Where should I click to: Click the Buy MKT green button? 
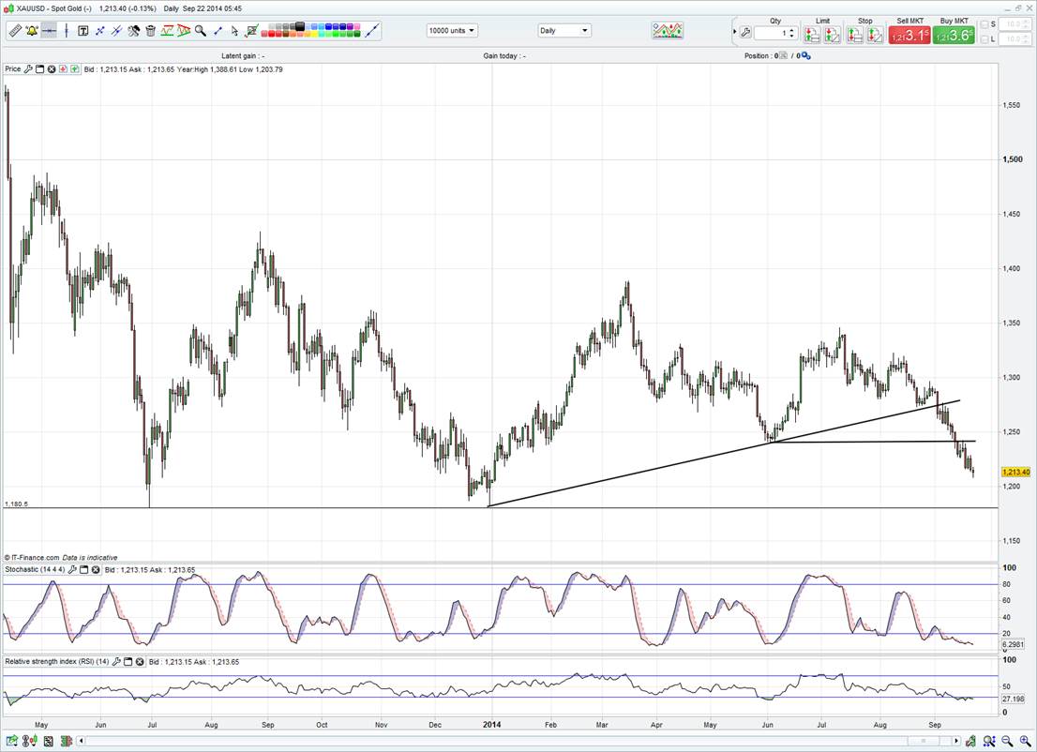954,35
